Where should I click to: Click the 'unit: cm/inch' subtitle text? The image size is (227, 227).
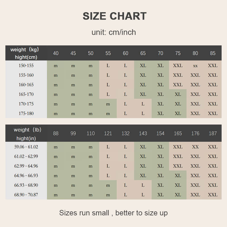(113, 32)
